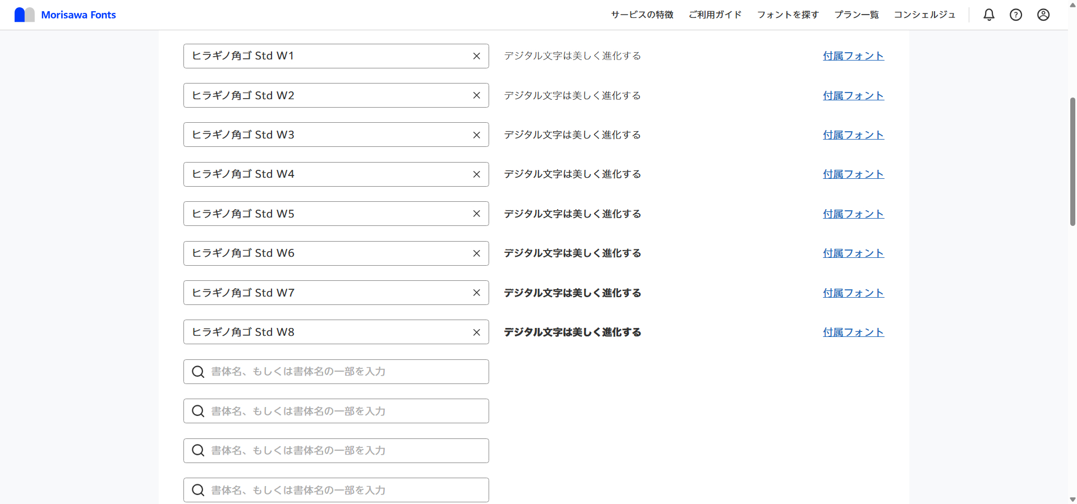Follow 付属フォント link for W1 row

tap(853, 56)
